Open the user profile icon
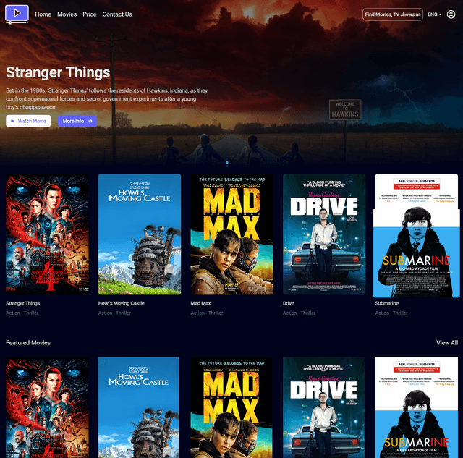 point(451,14)
